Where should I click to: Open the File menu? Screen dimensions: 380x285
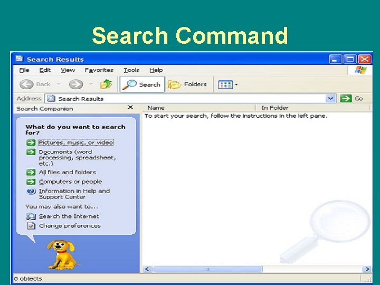(24, 70)
